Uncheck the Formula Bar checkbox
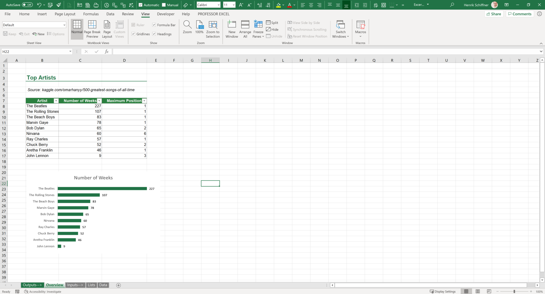The width and height of the screenshot is (545, 294). click(x=154, y=25)
